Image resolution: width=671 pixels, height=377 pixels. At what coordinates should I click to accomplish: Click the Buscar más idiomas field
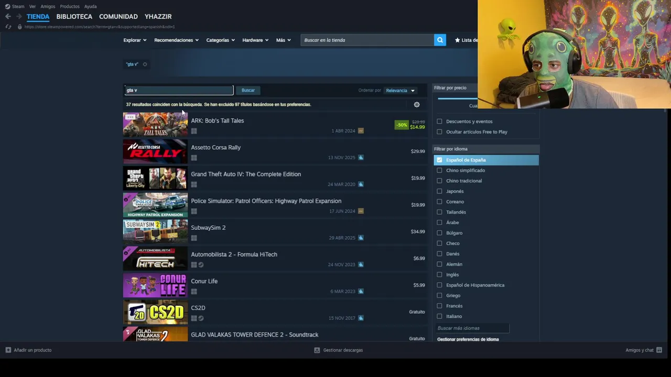coord(472,328)
